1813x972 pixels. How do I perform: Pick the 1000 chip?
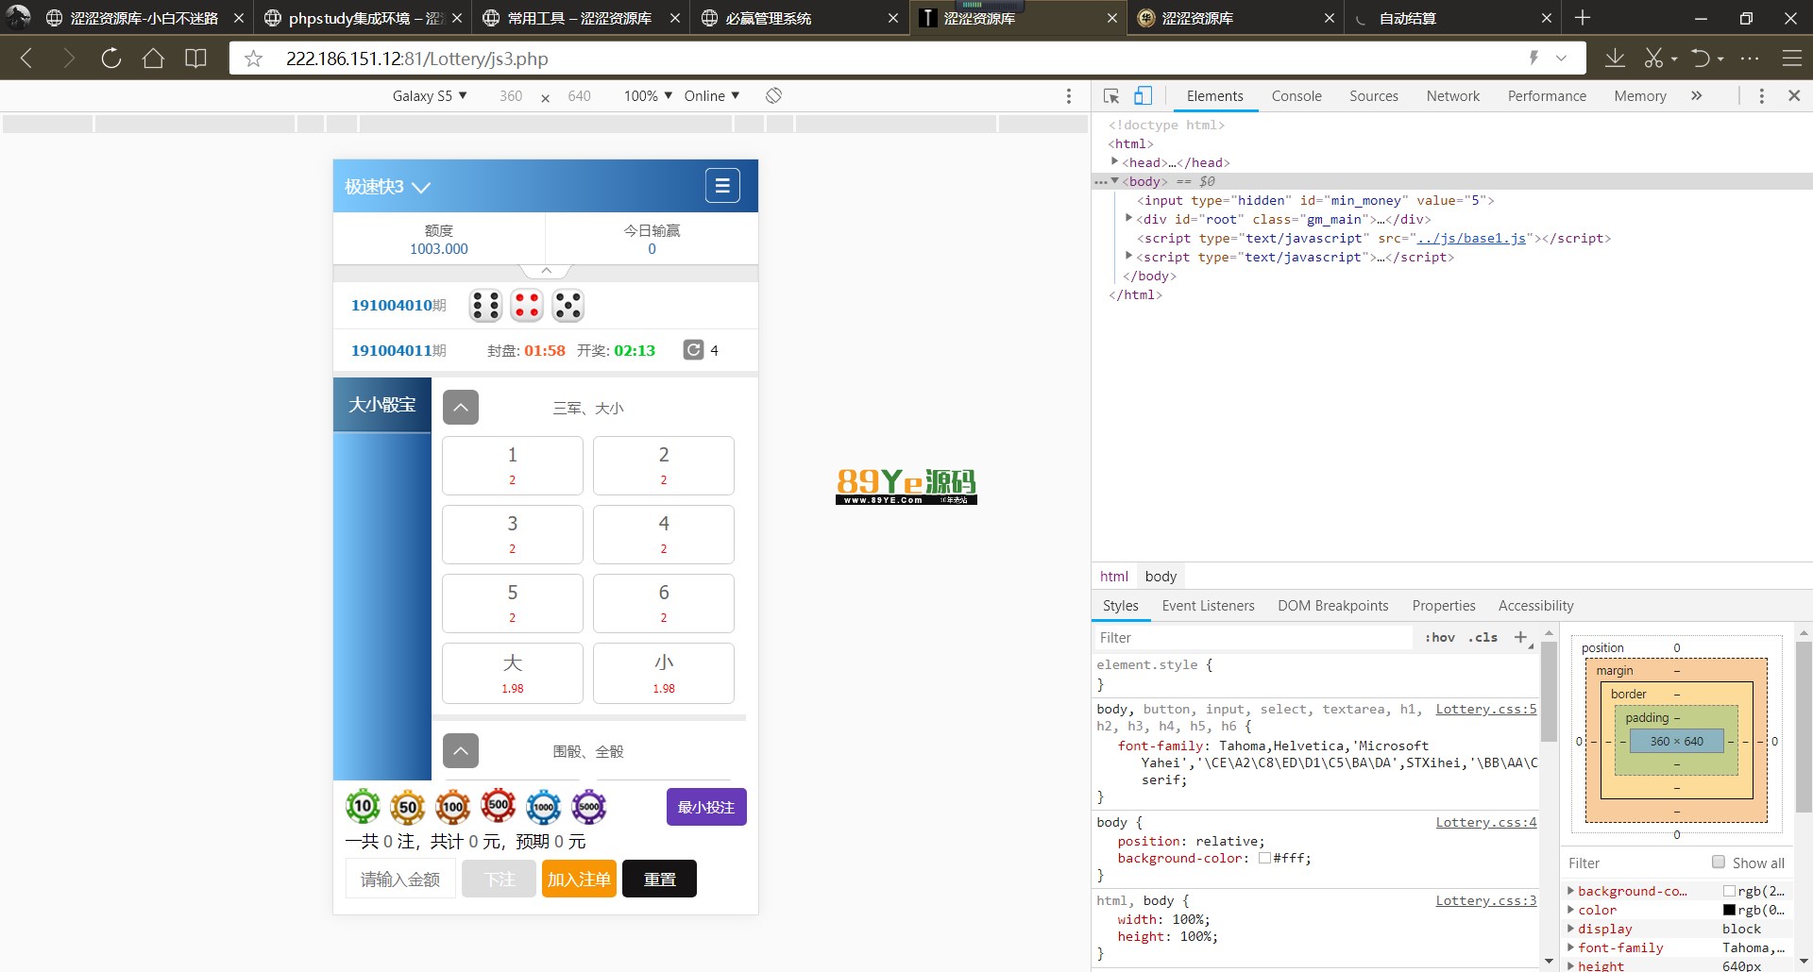pos(544,807)
